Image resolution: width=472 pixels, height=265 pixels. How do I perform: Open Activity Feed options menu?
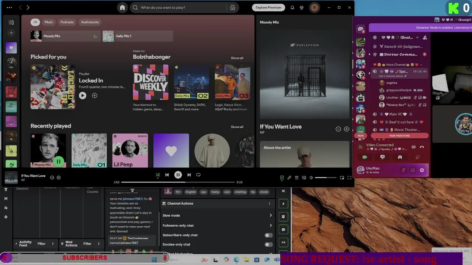[53, 244]
